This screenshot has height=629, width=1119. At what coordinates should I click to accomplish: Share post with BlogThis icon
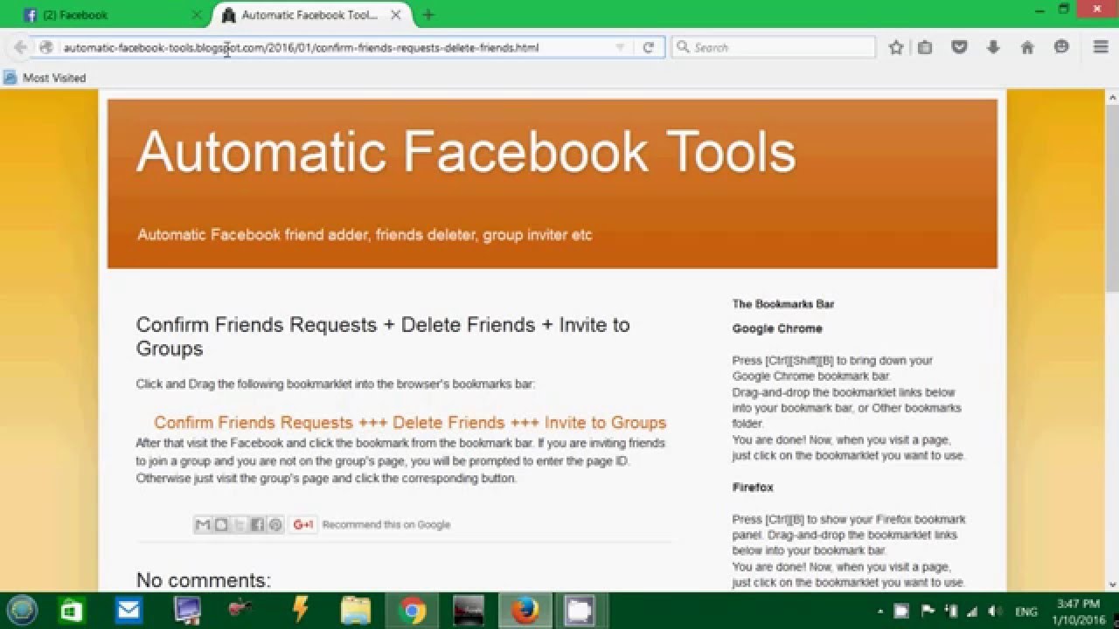click(221, 524)
